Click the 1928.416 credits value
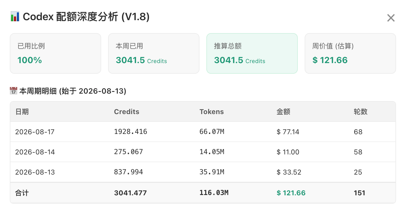This screenshot has width=407, height=212. click(x=131, y=132)
